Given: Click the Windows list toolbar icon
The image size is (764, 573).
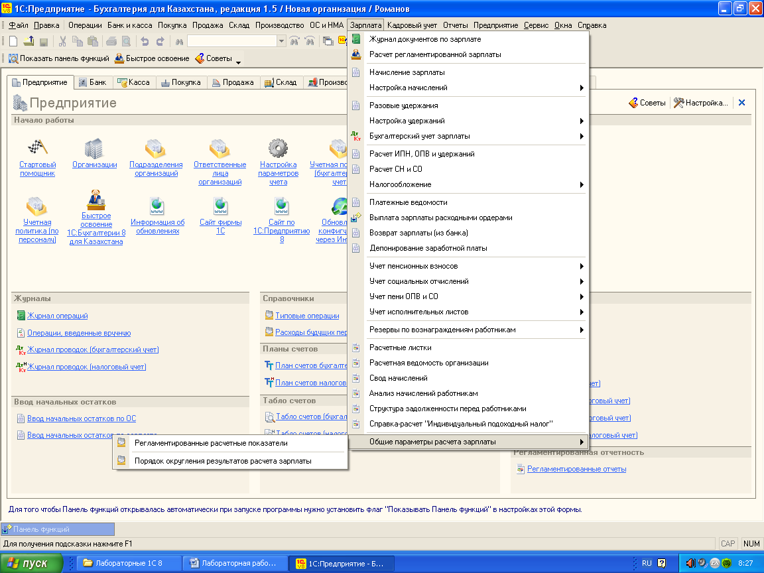Looking at the screenshot, I should click(328, 42).
